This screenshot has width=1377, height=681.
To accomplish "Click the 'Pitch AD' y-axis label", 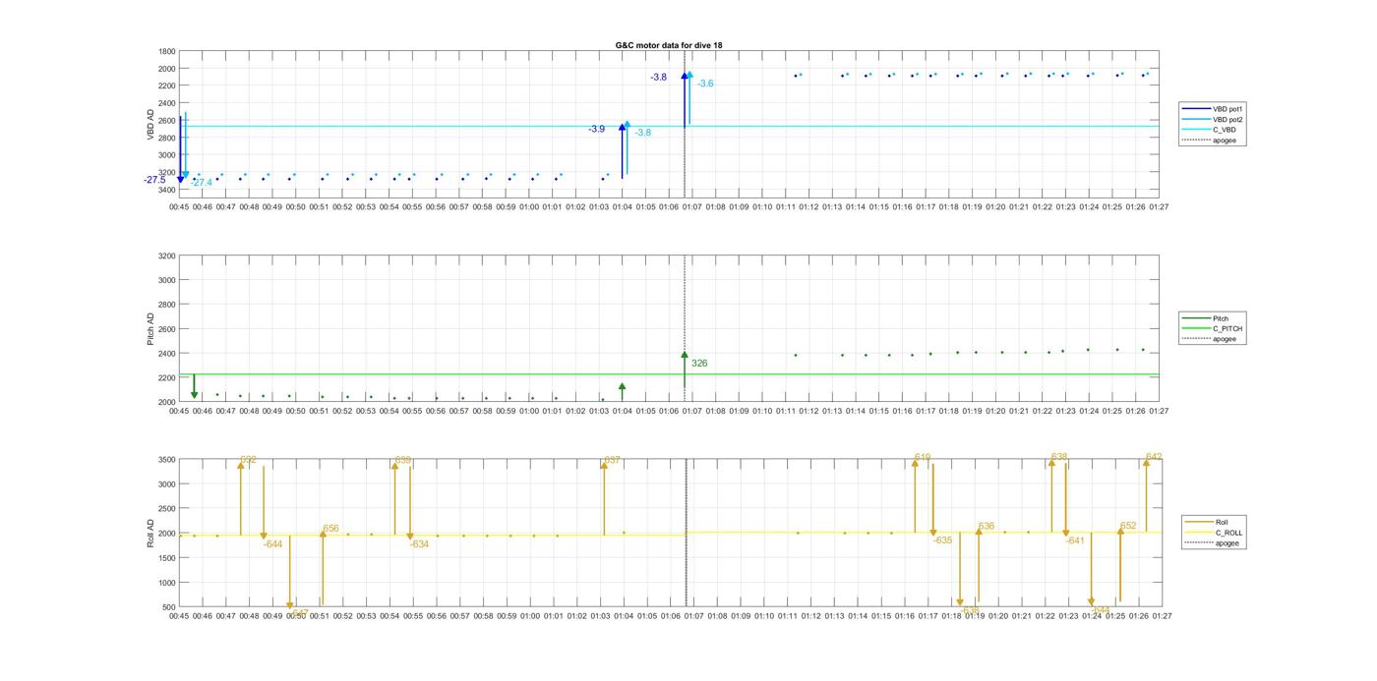I will pyautogui.click(x=151, y=329).
